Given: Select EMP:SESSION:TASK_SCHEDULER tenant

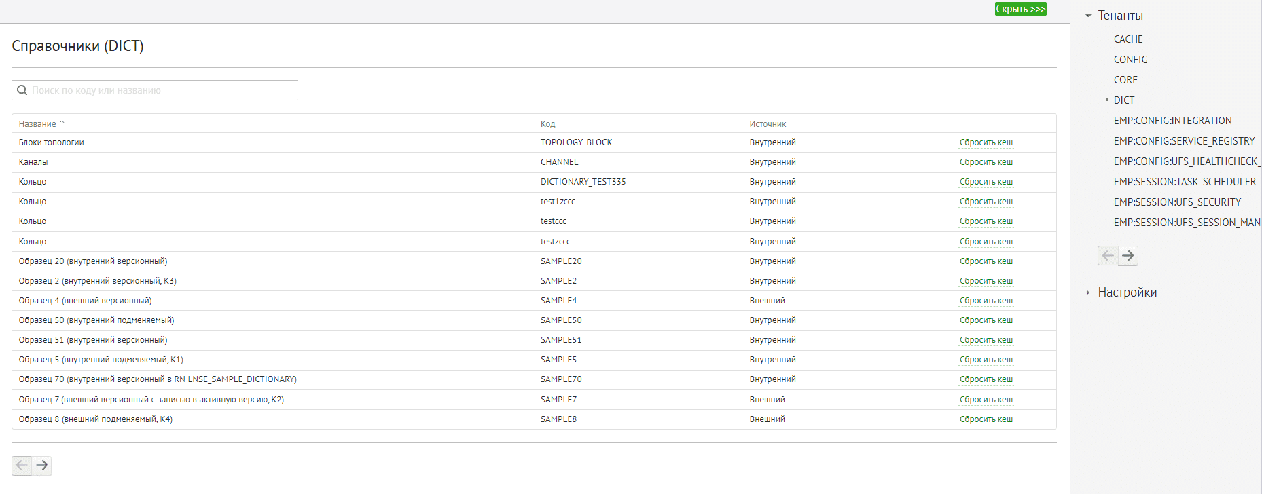Looking at the screenshot, I should coord(1185,182).
